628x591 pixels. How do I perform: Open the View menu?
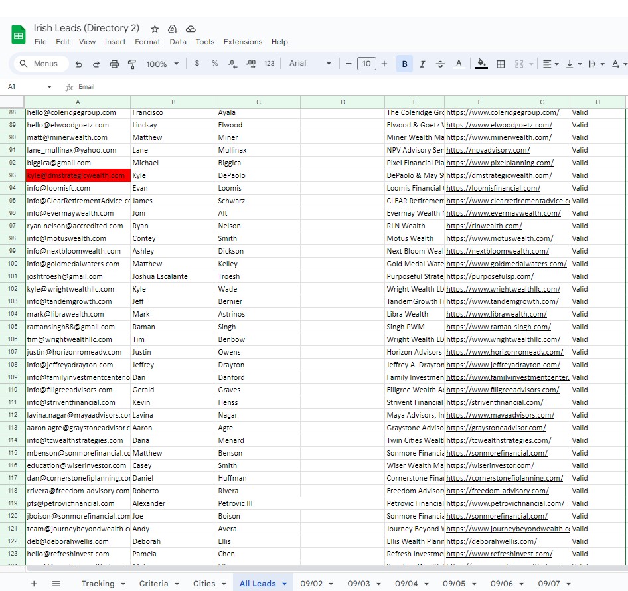point(87,42)
